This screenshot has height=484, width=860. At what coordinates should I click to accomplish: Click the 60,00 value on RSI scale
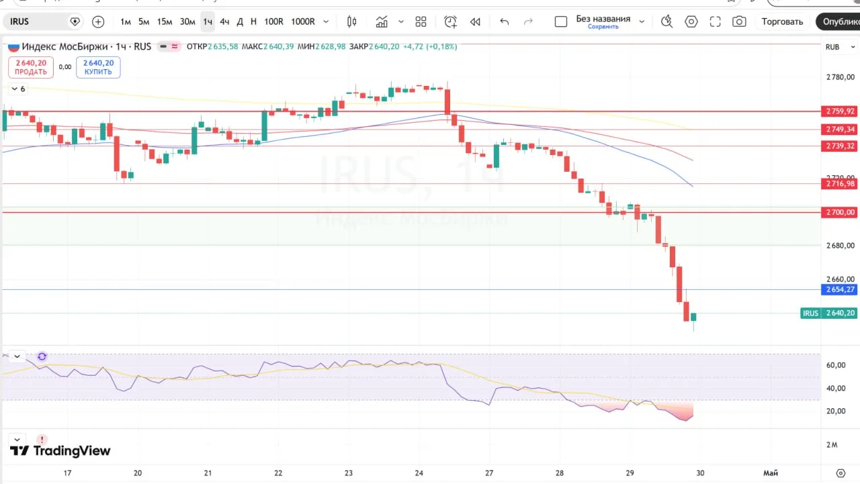click(x=835, y=365)
